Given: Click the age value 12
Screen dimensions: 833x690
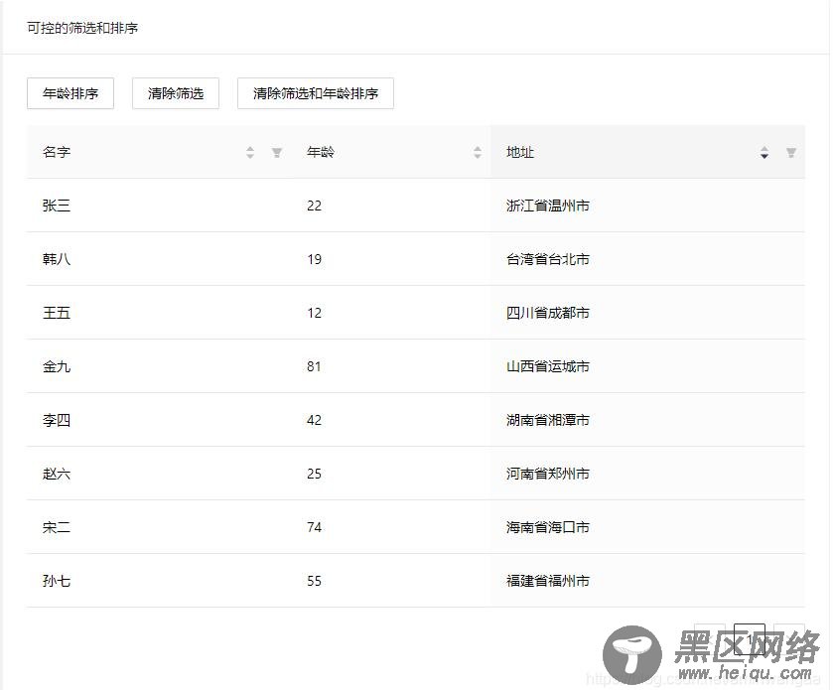Looking at the screenshot, I should tap(314, 313).
